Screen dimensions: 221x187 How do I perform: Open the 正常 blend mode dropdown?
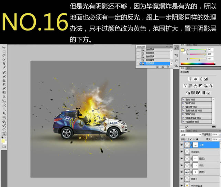click(191, 135)
